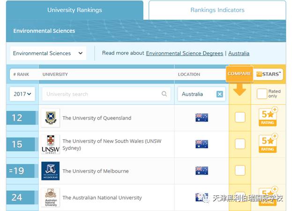Click the QS STARS header logo
Image resolution: width=292 pixels, height=211 pixels.
tap(268, 74)
